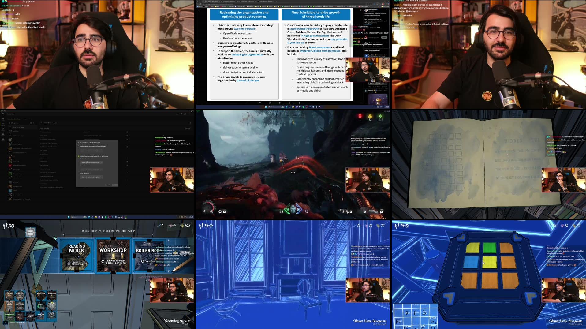Click 'Reshaping the organization' slide header

click(x=244, y=14)
